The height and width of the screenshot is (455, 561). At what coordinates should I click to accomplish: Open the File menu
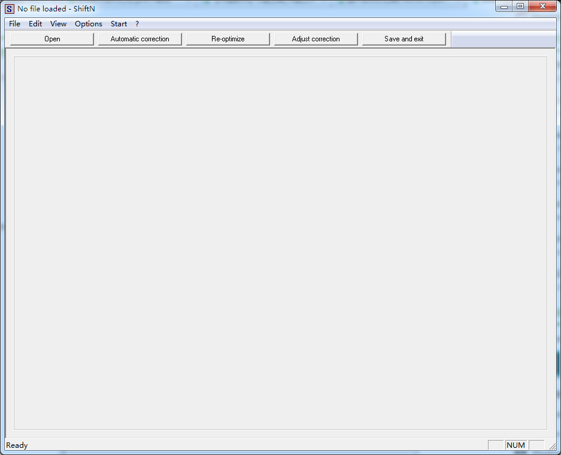(15, 24)
